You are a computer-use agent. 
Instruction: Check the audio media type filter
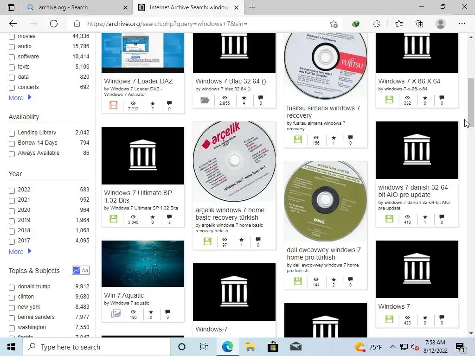pyautogui.click(x=12, y=47)
